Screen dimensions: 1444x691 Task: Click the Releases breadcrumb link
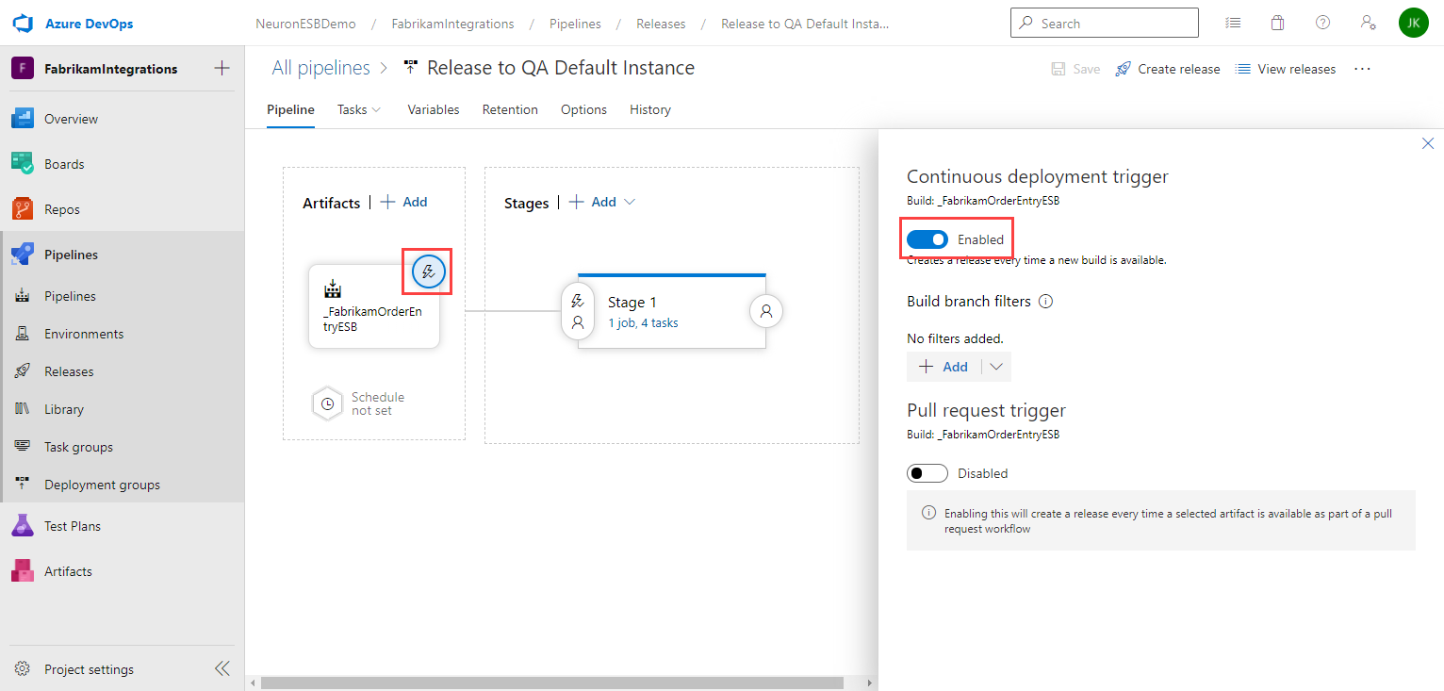pyautogui.click(x=661, y=24)
